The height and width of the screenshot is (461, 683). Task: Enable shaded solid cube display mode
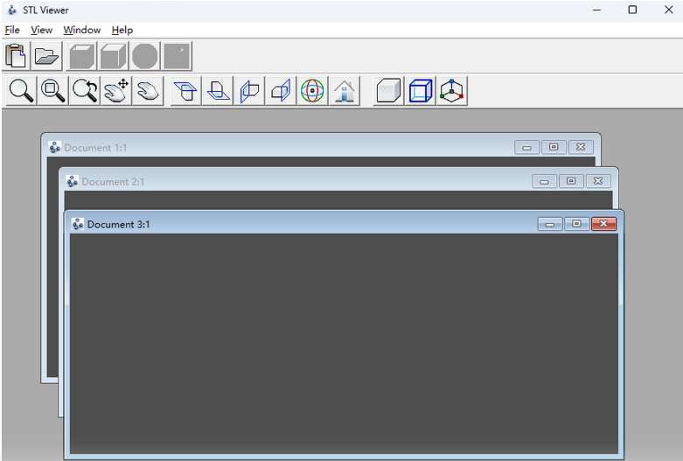(388, 90)
